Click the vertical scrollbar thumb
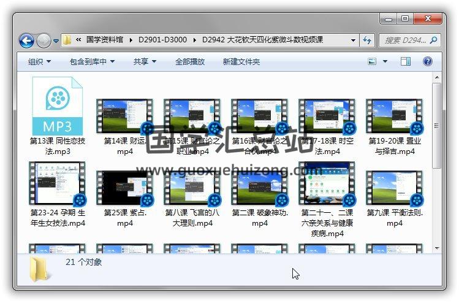Screen dimensions: 459x303 (437, 125)
